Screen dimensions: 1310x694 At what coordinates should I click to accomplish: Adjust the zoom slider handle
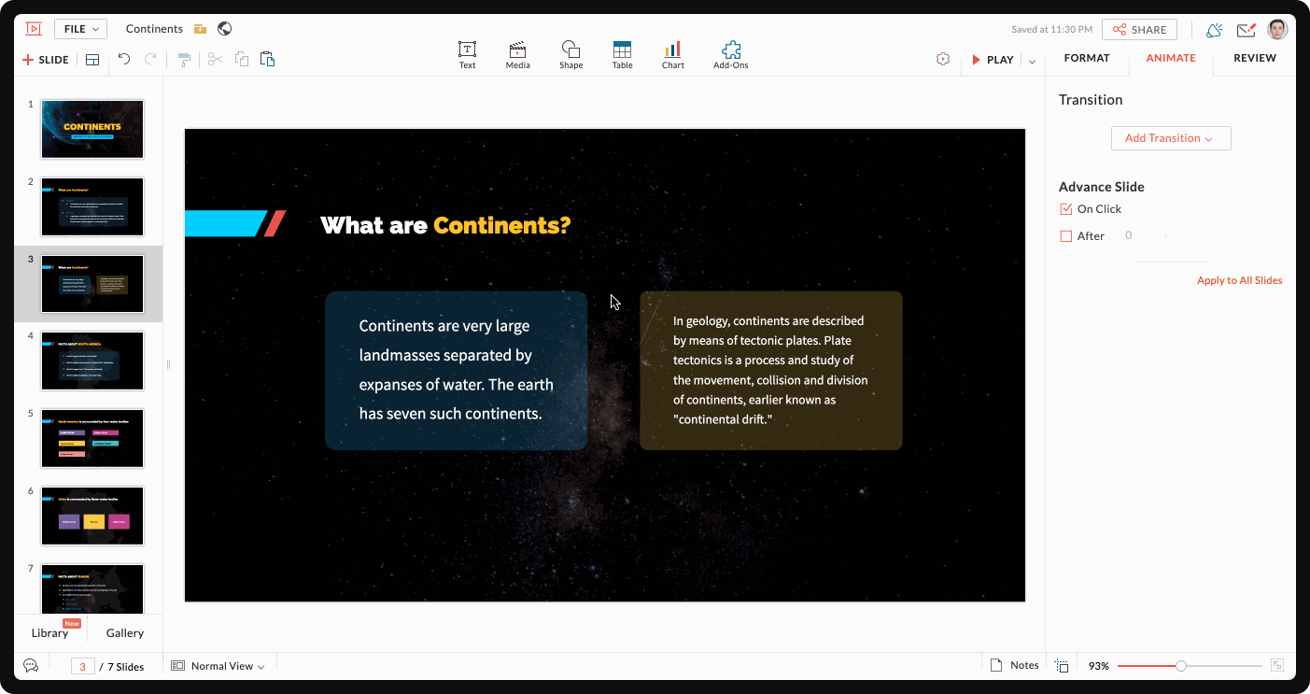click(1181, 666)
